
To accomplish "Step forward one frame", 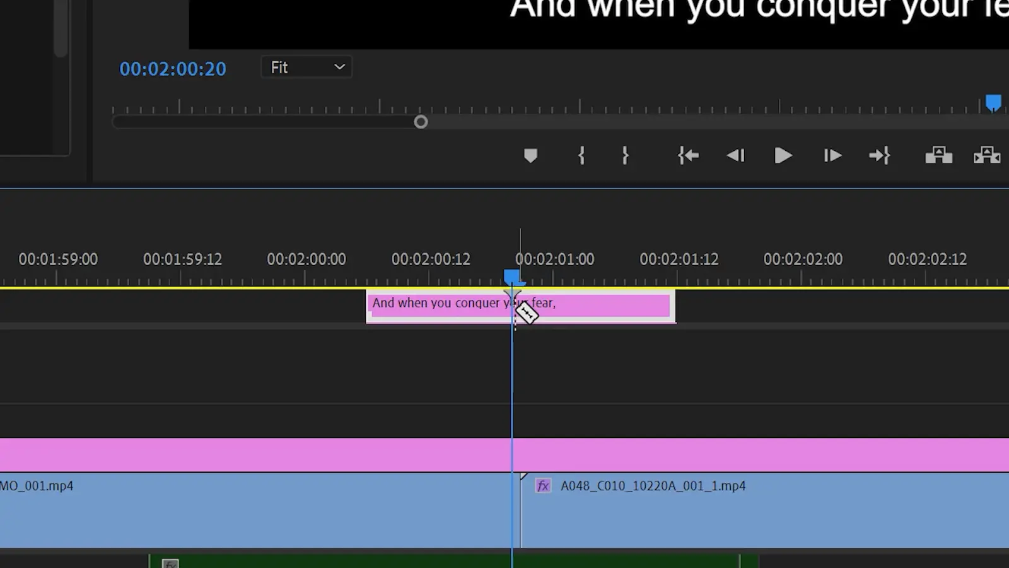I will [831, 156].
